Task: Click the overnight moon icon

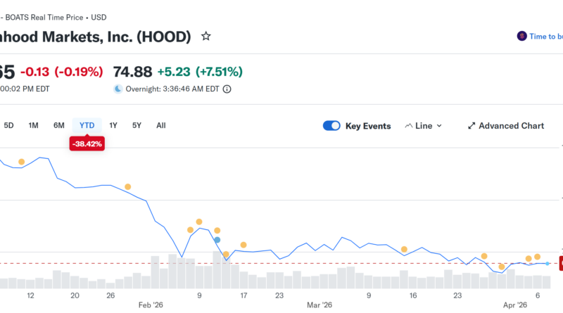Action: click(x=118, y=89)
